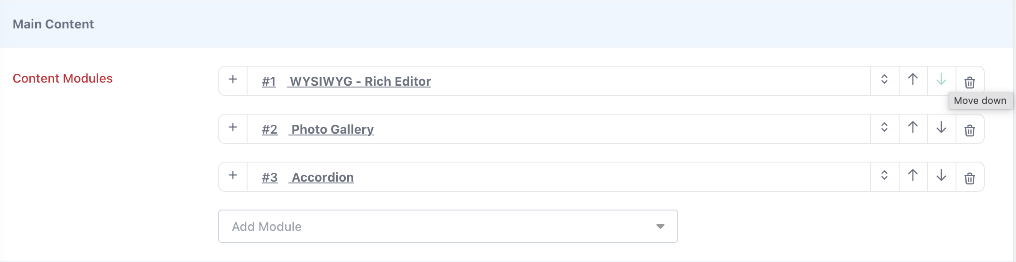The width and height of the screenshot is (1016, 262).
Task: Click reorder handle for Accordion module
Action: pos(884,176)
